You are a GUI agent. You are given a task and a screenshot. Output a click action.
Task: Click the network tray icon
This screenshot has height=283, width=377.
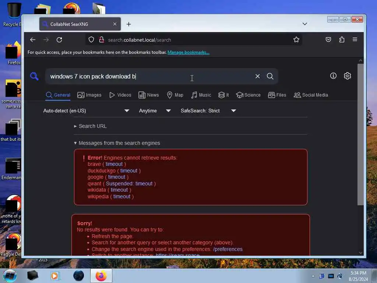pos(331,276)
